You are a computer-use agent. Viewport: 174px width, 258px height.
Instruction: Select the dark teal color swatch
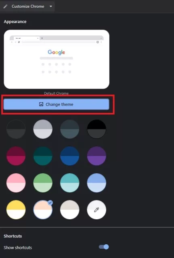coord(43,156)
